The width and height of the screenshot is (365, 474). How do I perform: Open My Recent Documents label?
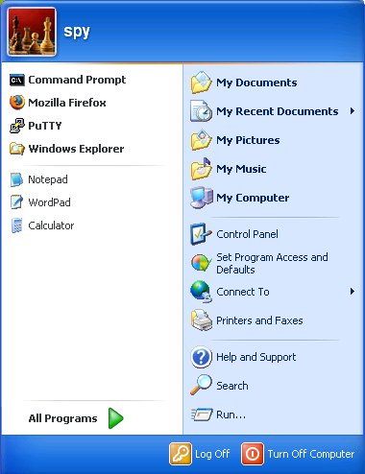coord(278,111)
